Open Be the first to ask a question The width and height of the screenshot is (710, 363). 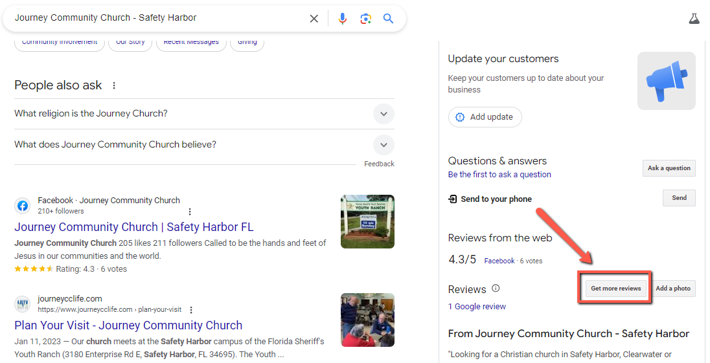click(x=499, y=175)
